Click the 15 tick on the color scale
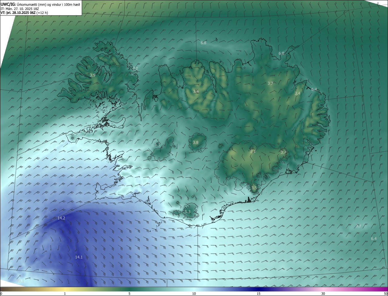The height and width of the screenshot is (296, 388). 259,294
